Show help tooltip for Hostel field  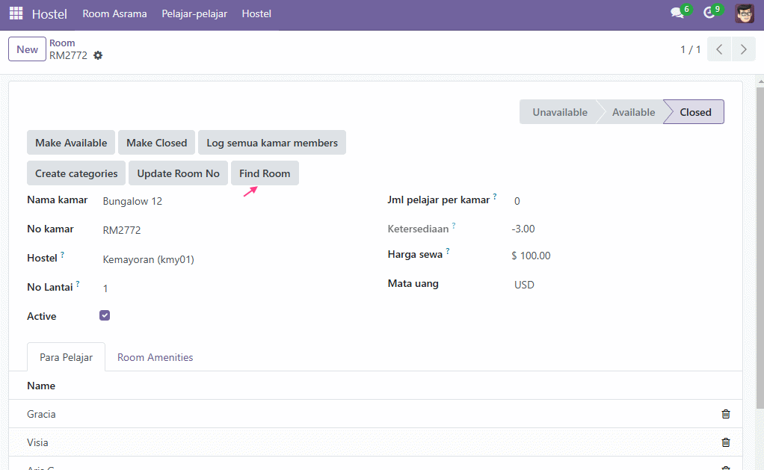coord(62,255)
